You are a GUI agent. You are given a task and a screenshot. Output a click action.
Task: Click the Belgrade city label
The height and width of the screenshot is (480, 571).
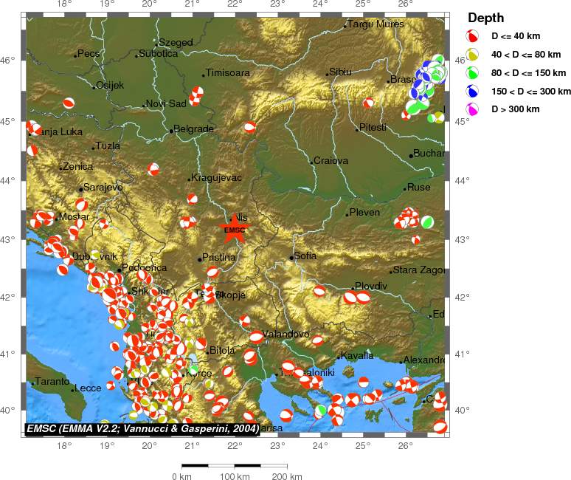click(194, 129)
